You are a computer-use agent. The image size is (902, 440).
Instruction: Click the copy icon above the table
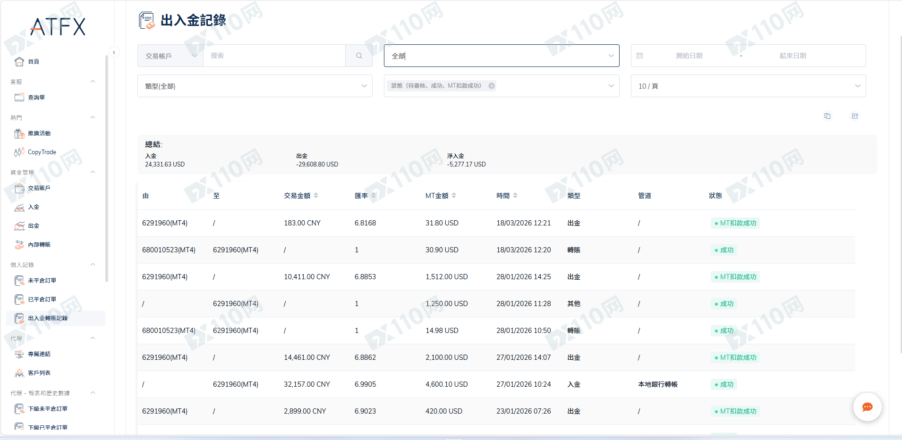(x=827, y=116)
